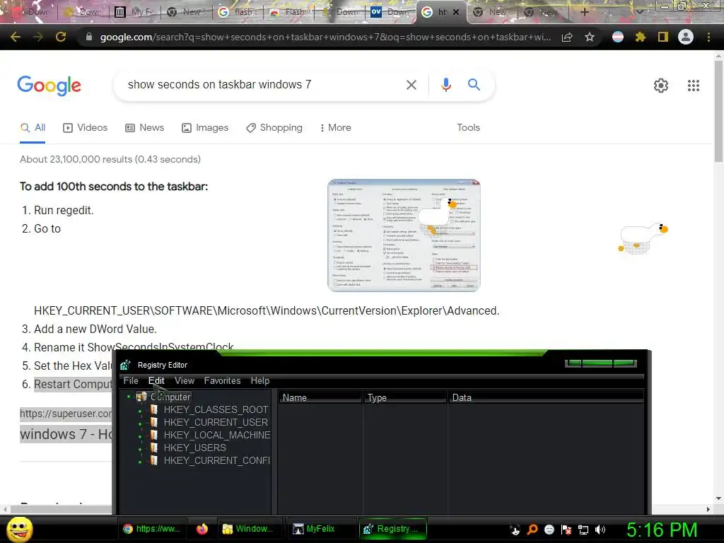724x543 pixels.
Task: Select HKEY_CLASSES_ROOT key
Action: point(216,409)
